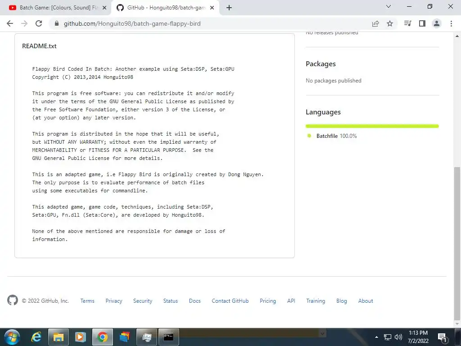Click '© 2022 GitHub, Inc.' text
461x346 pixels.
coord(45,301)
